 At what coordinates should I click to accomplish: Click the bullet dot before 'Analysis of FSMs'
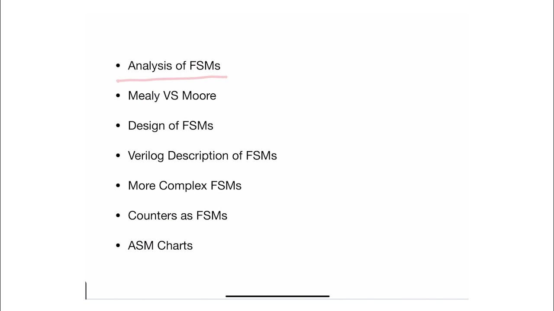click(x=118, y=66)
